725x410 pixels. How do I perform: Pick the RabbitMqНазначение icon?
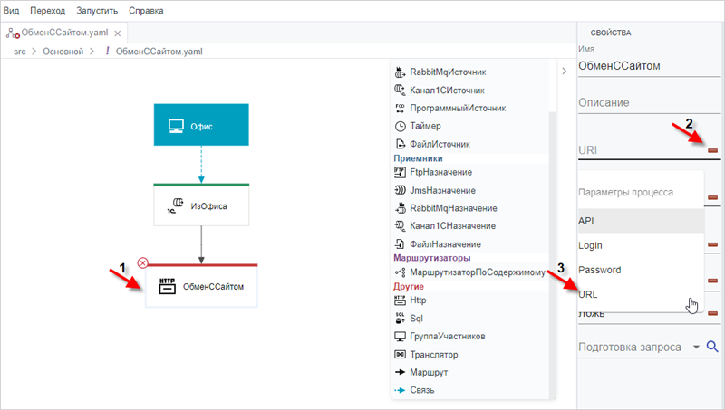(400, 208)
